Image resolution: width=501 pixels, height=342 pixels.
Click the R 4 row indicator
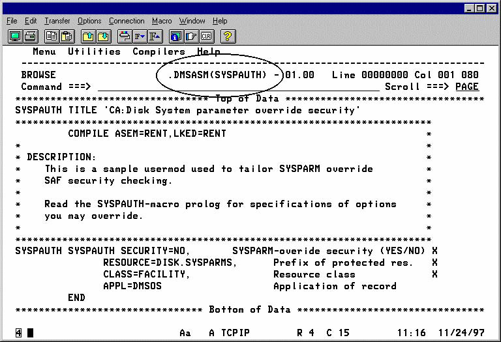(x=305, y=333)
